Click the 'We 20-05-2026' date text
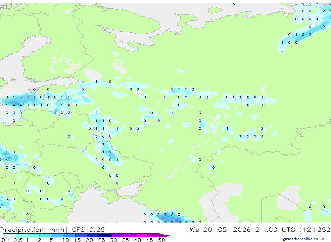Viewport: 331px width, 242px height. point(220,229)
